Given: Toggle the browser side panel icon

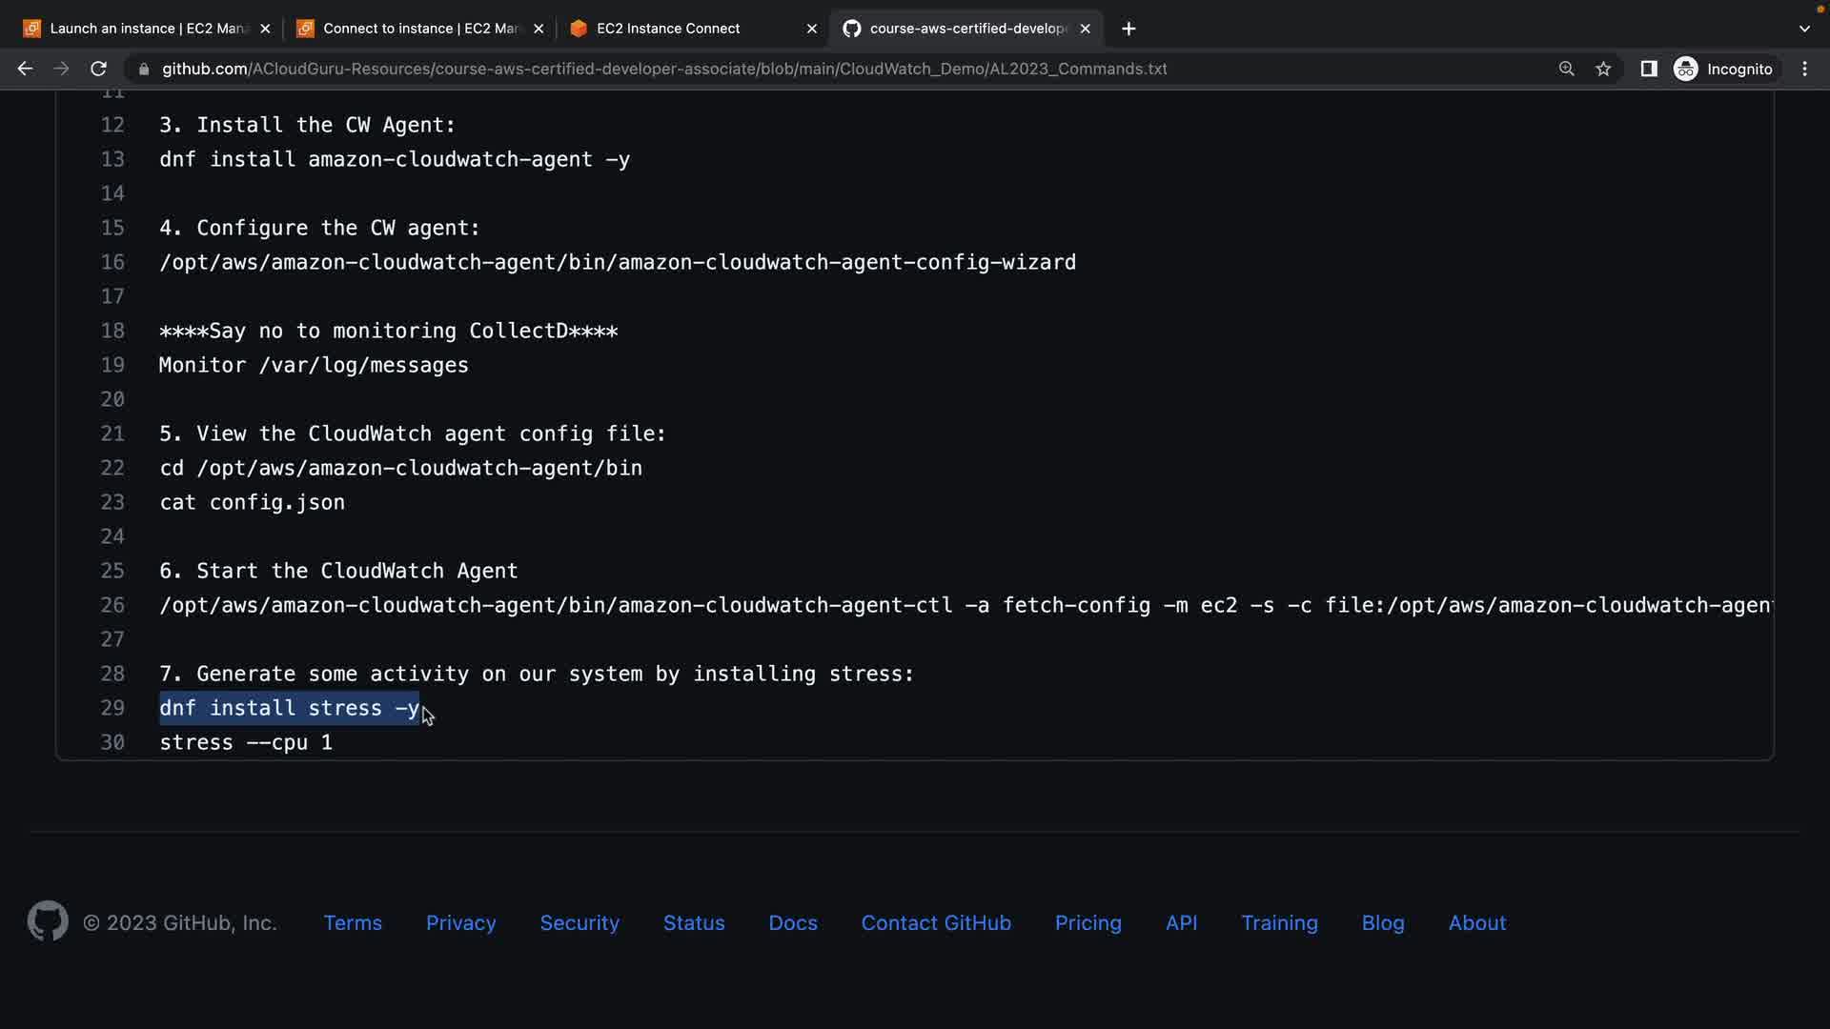Looking at the screenshot, I should tap(1648, 69).
